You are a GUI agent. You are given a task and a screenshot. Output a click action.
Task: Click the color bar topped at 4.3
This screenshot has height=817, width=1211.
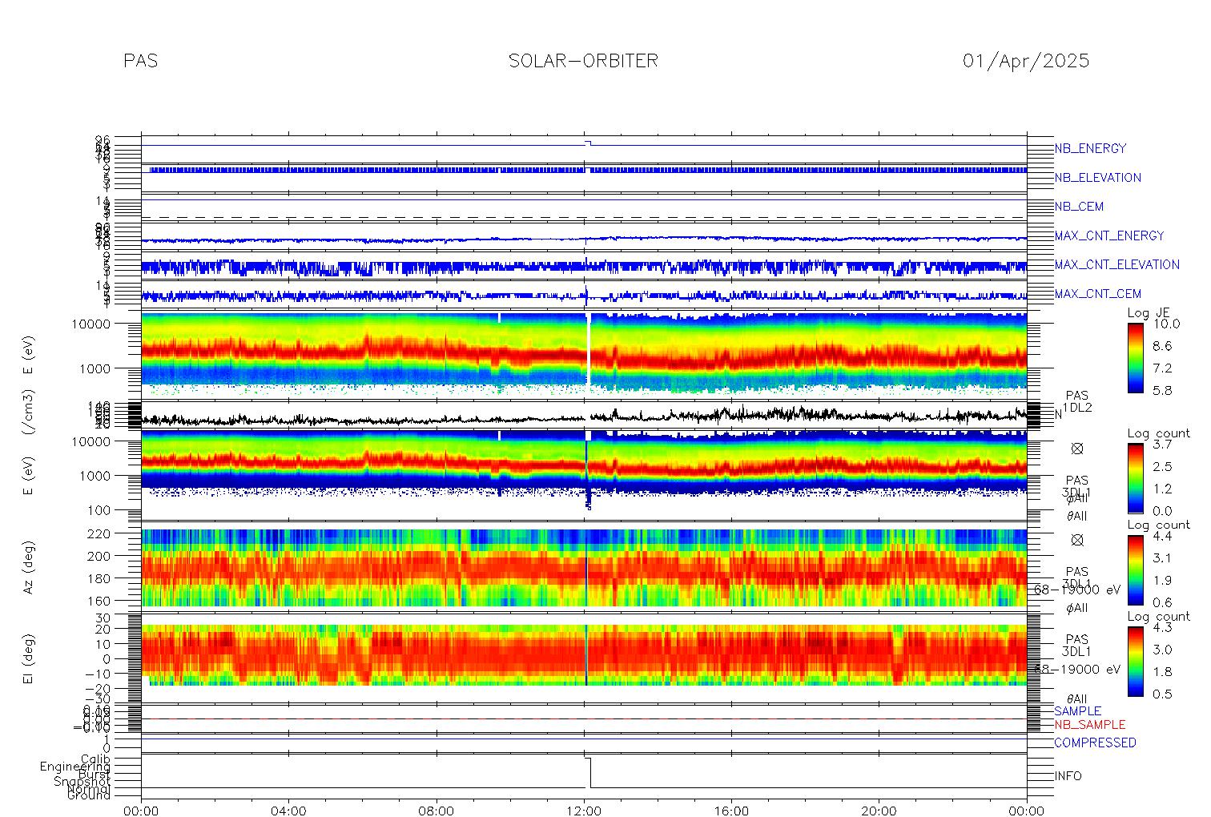point(1135,661)
